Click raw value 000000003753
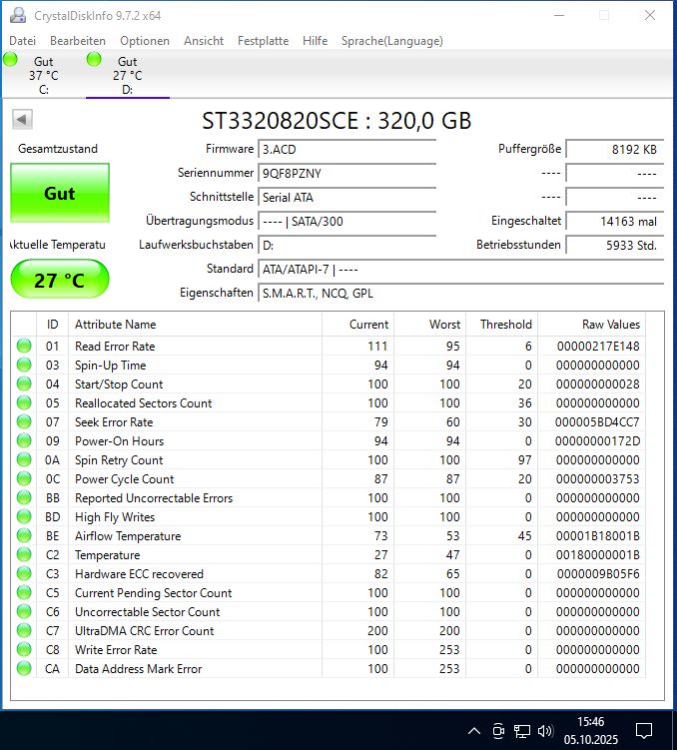This screenshot has width=677, height=750. click(x=598, y=479)
